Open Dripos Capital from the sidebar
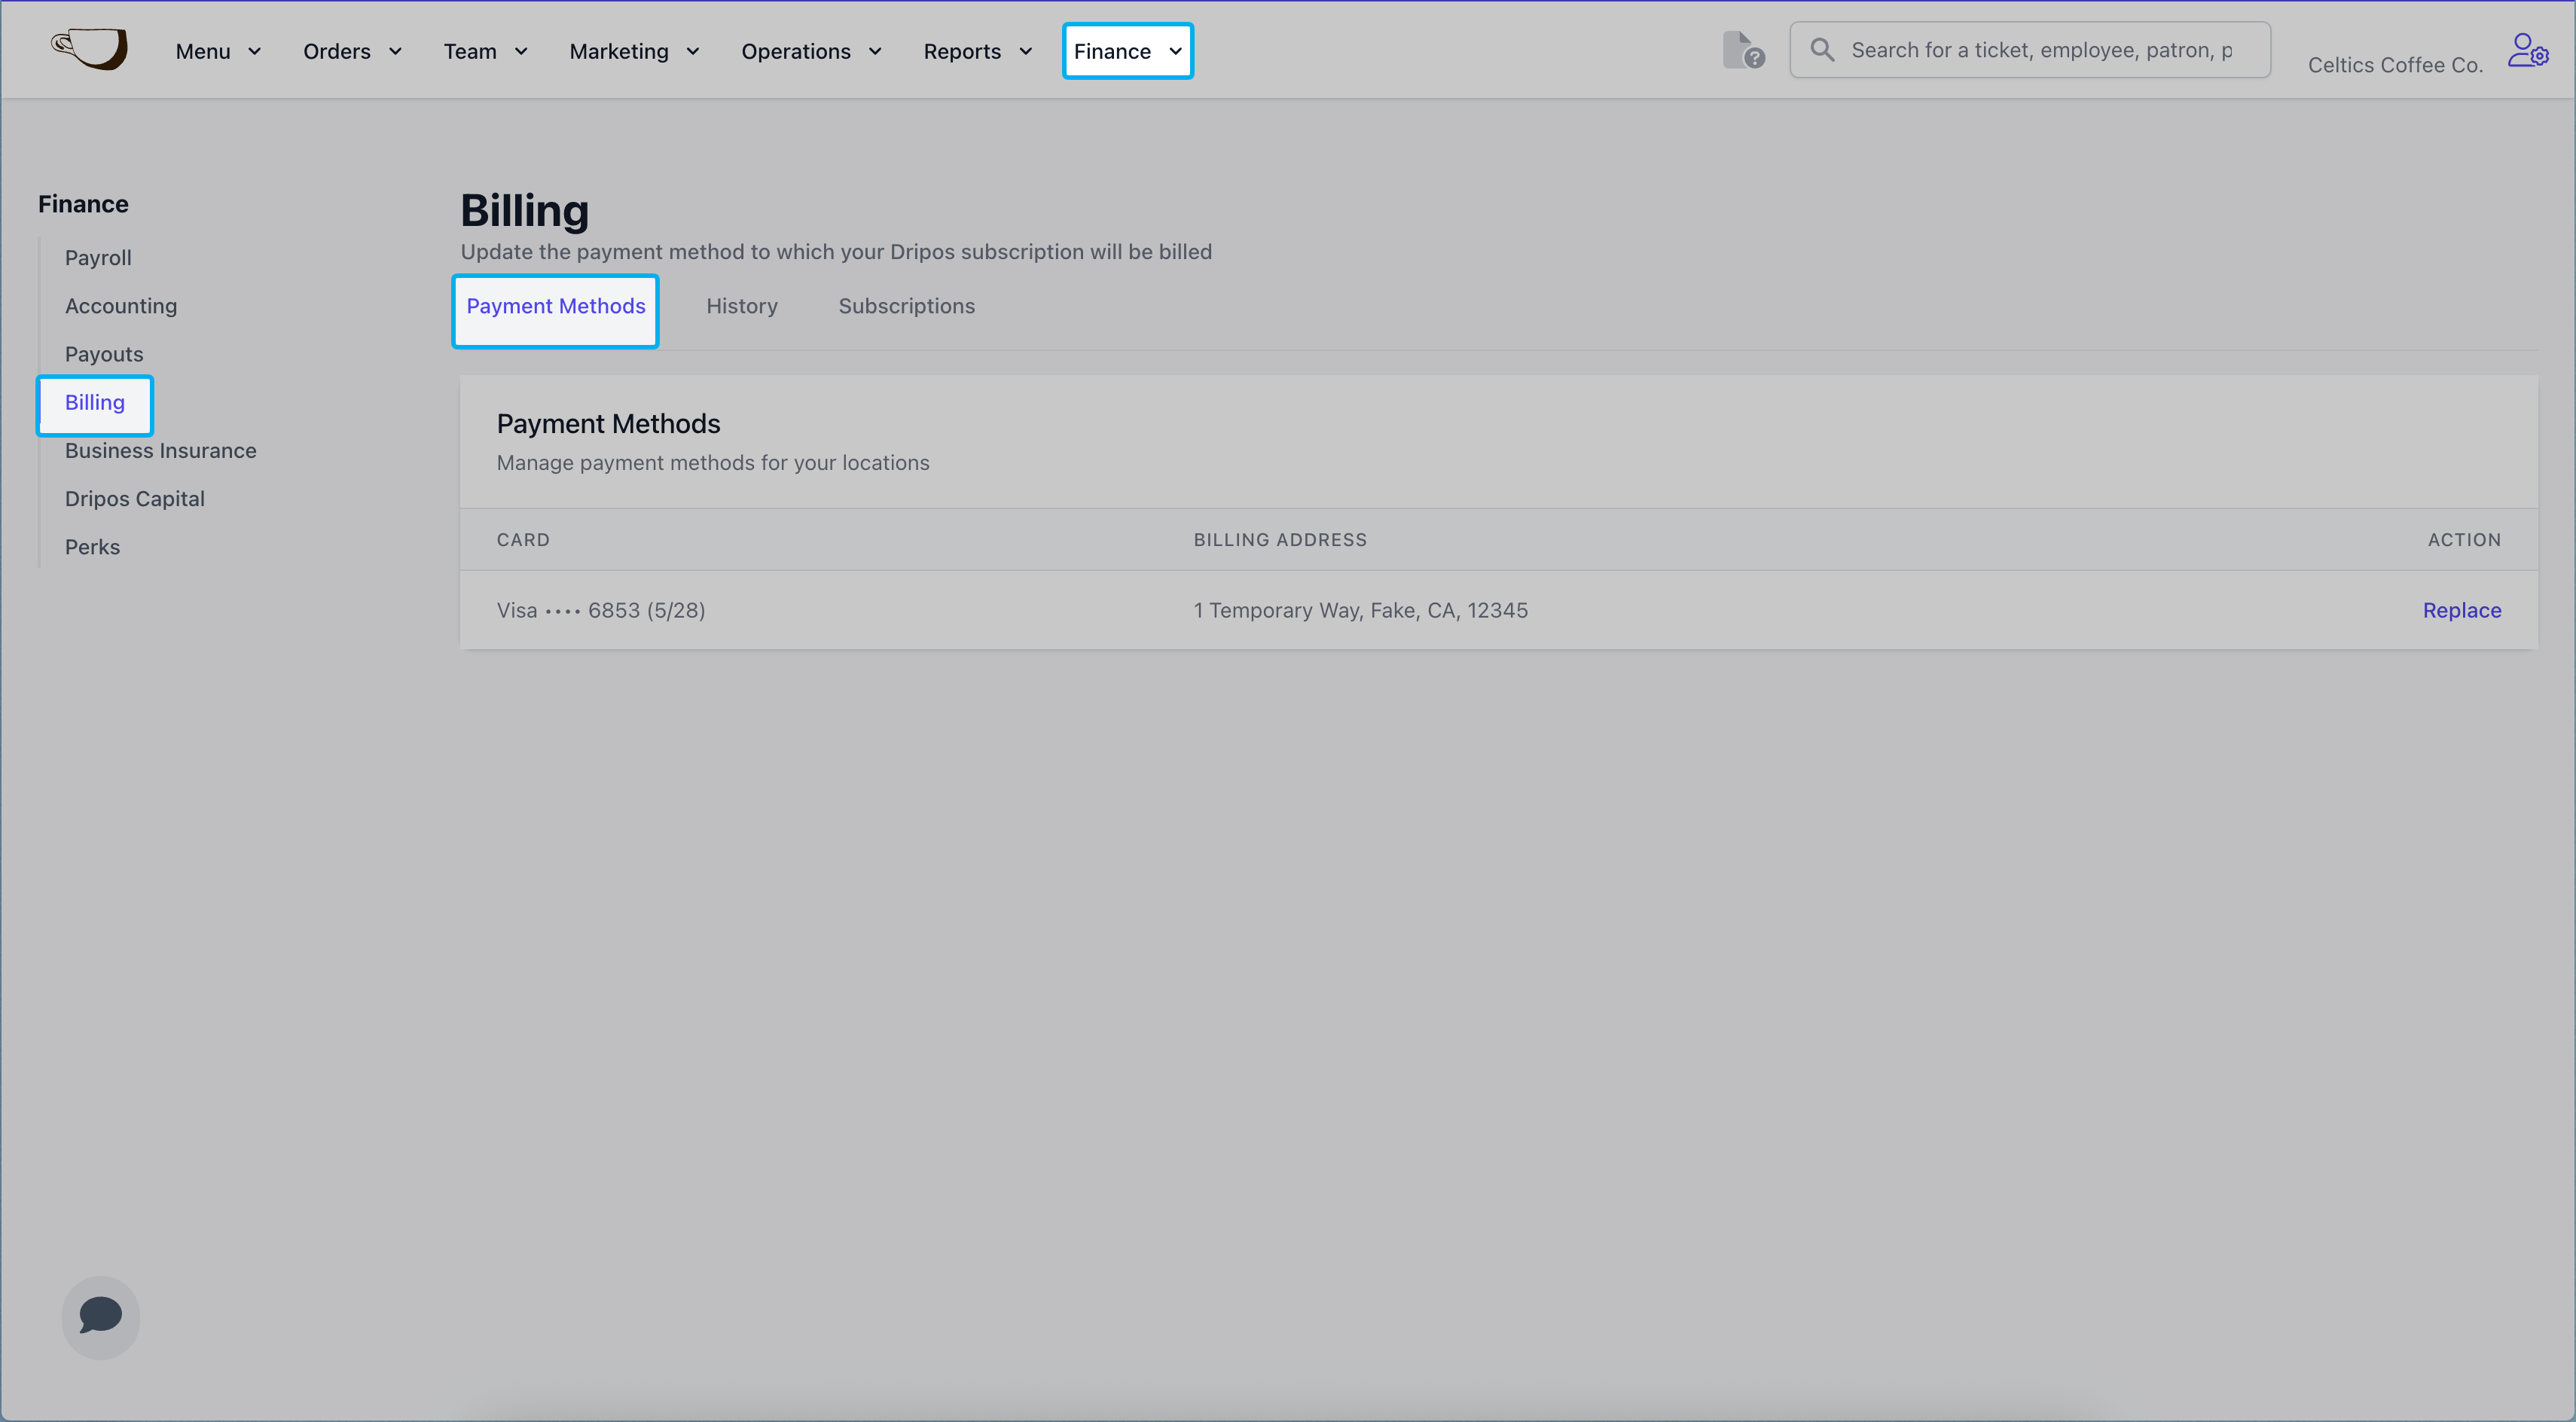 tap(134, 499)
